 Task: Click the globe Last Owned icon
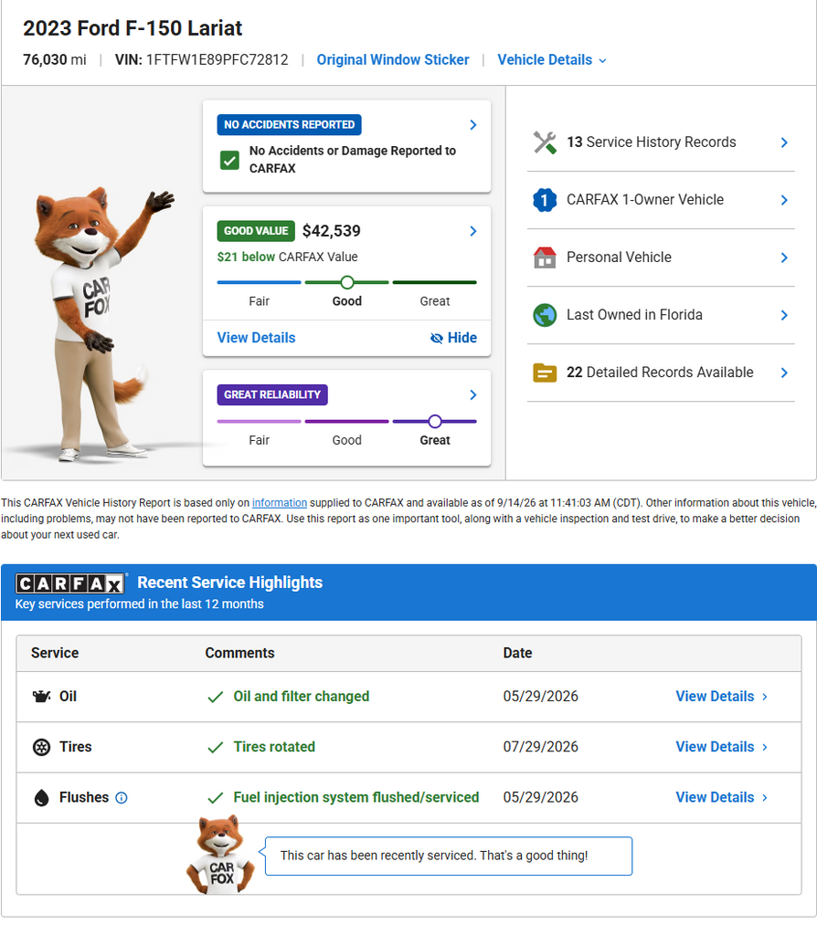click(x=545, y=315)
